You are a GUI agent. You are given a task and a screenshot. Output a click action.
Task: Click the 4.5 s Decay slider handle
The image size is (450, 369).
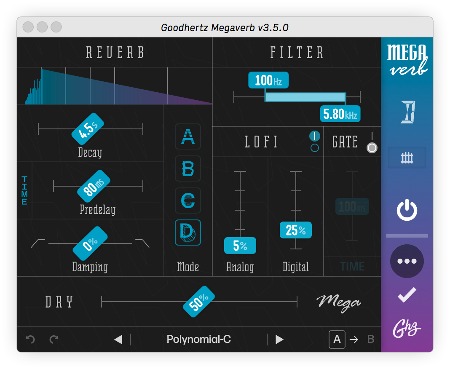(x=88, y=129)
